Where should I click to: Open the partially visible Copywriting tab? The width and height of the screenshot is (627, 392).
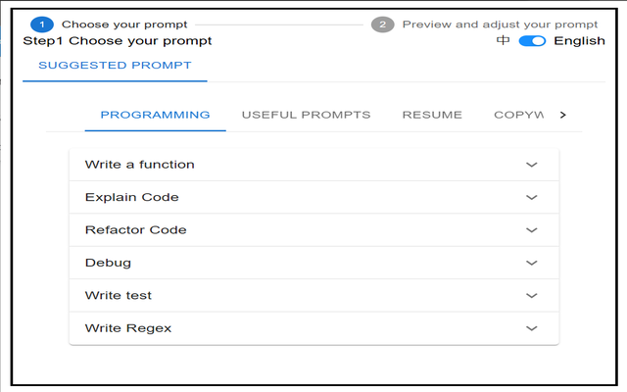(518, 116)
